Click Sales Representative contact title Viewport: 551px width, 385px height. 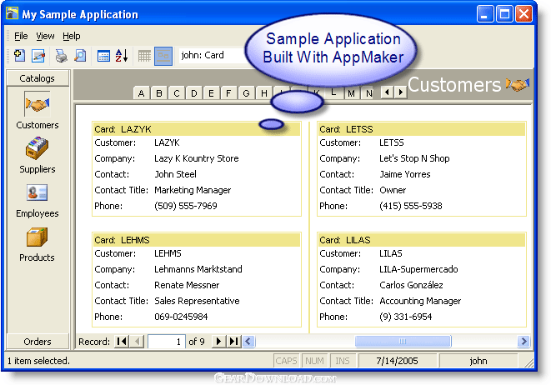(x=197, y=301)
